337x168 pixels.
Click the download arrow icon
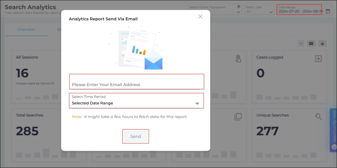[x=322, y=43]
